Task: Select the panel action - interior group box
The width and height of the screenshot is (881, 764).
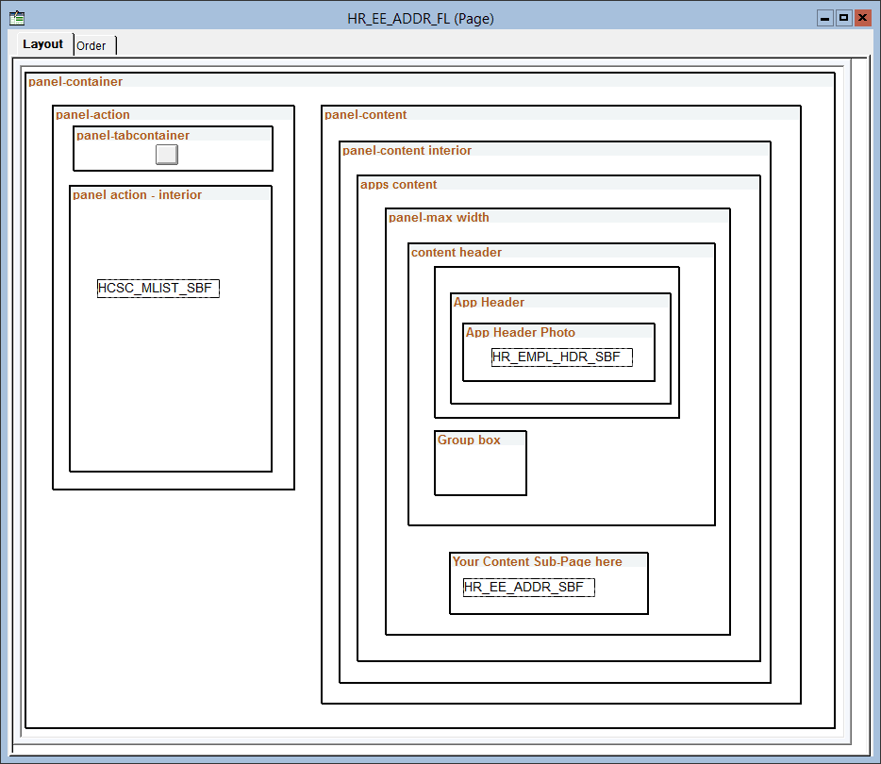Action: coord(136,194)
